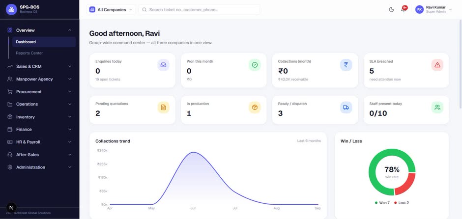This screenshot has height=219, width=462.
Task: Click the Won 7 legend entry
Action: [x=382, y=203]
